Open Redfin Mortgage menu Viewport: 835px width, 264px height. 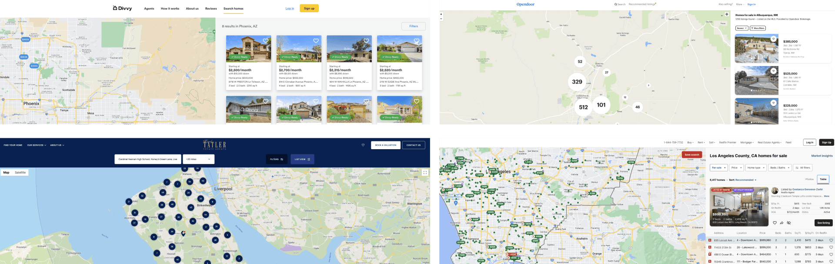[x=747, y=142]
